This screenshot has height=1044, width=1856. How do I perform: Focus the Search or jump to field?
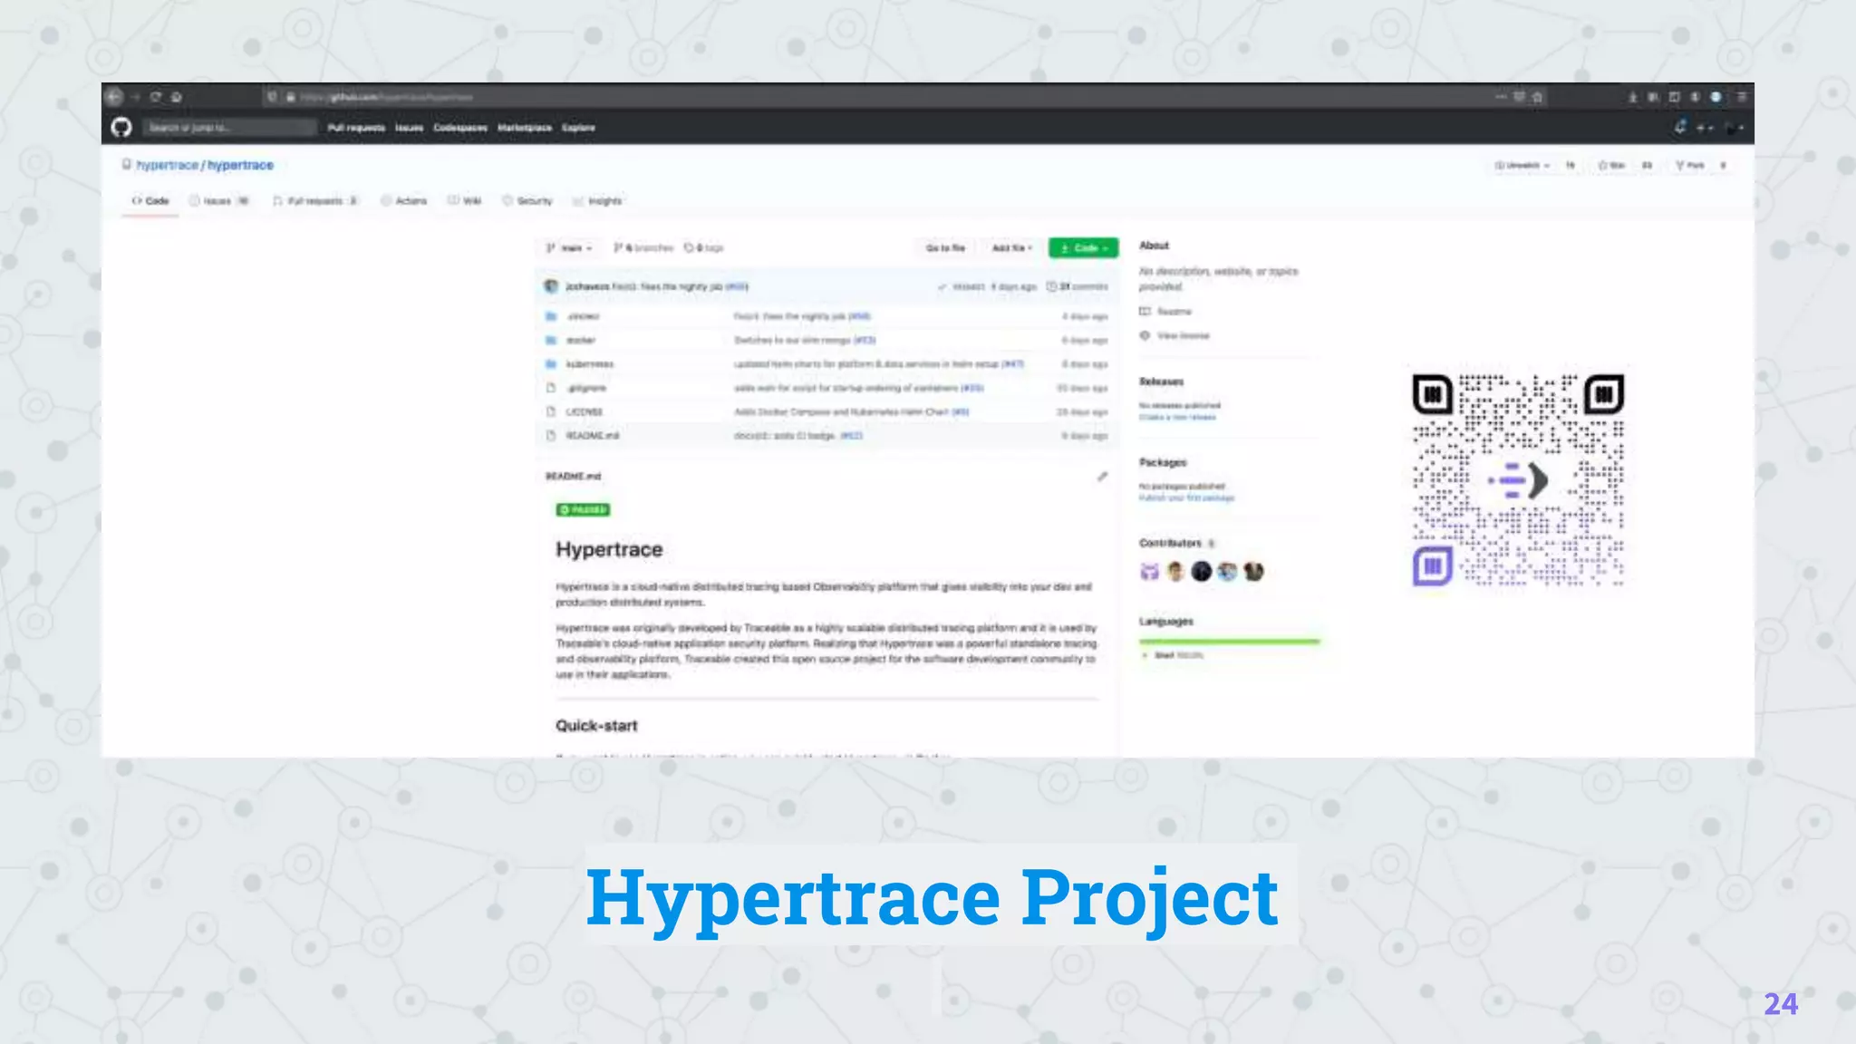pos(230,128)
